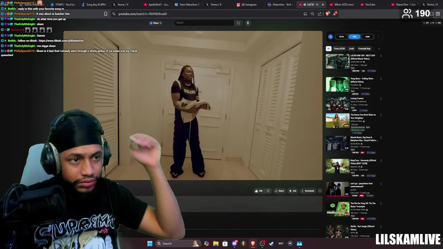Open options menu for Yung Bans video
This screenshot has width=443, height=249.
[x=381, y=79]
